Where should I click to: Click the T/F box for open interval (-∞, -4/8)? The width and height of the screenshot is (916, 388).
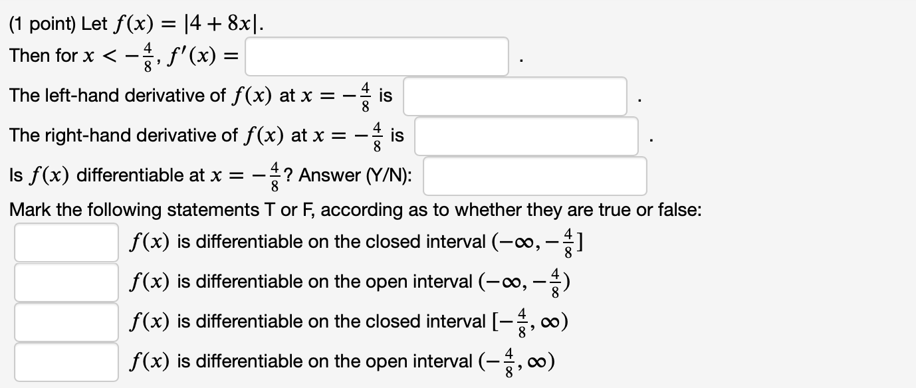pyautogui.click(x=65, y=282)
